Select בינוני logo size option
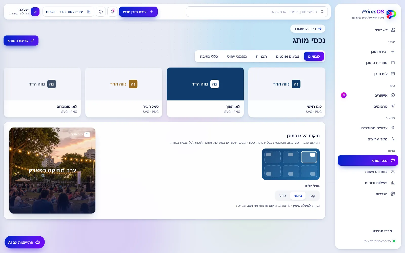The width and height of the screenshot is (405, 253). (298, 196)
